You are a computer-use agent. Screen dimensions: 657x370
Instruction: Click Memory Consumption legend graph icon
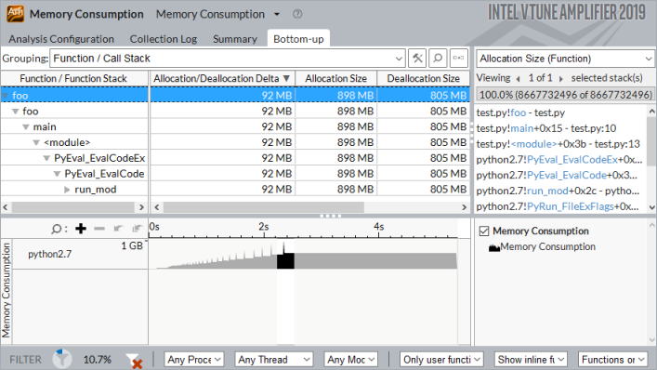tap(494, 247)
